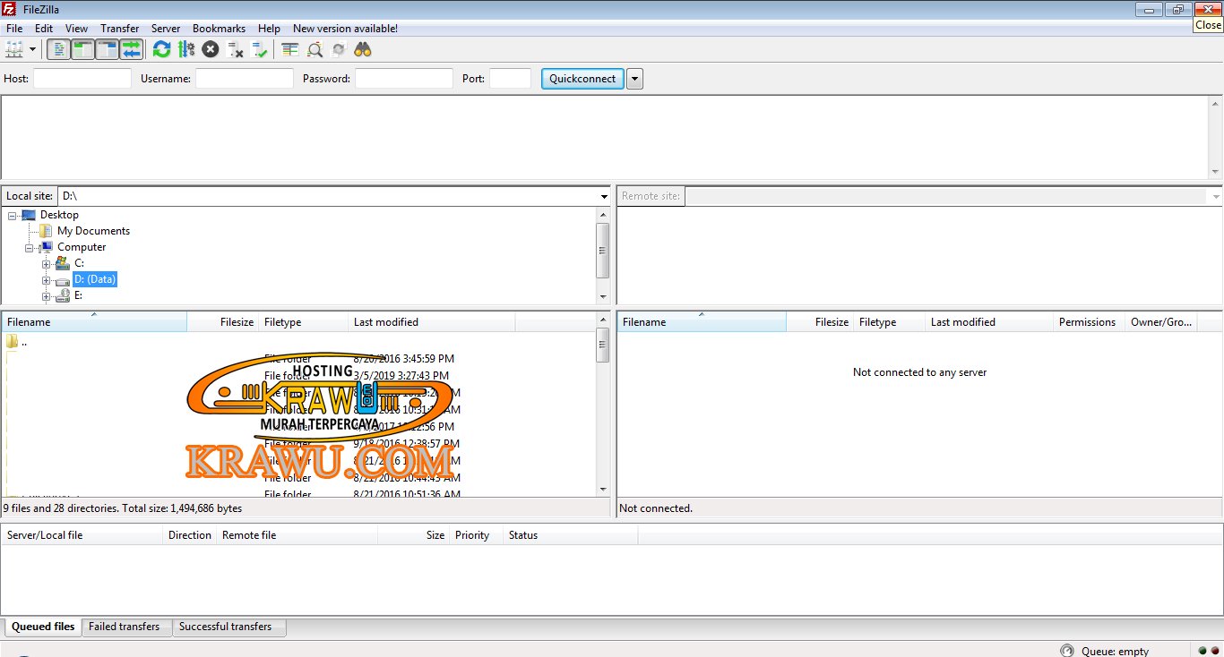Select Desktop in local tree

[59, 215]
